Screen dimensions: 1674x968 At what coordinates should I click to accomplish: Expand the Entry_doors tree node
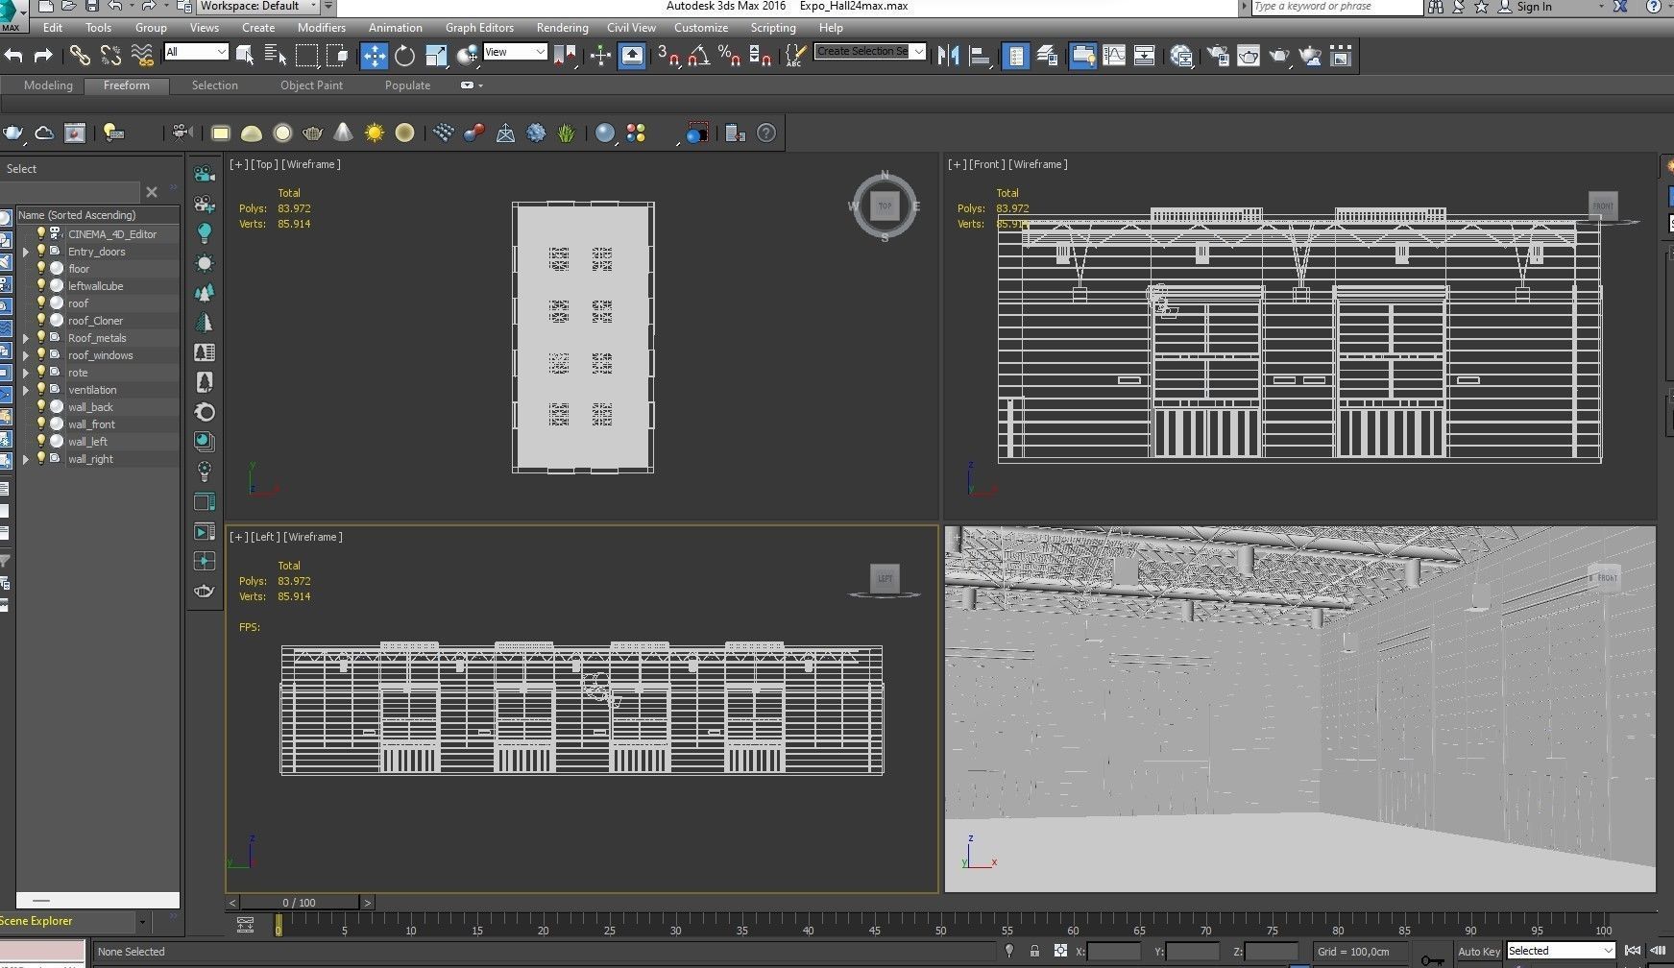(x=26, y=252)
